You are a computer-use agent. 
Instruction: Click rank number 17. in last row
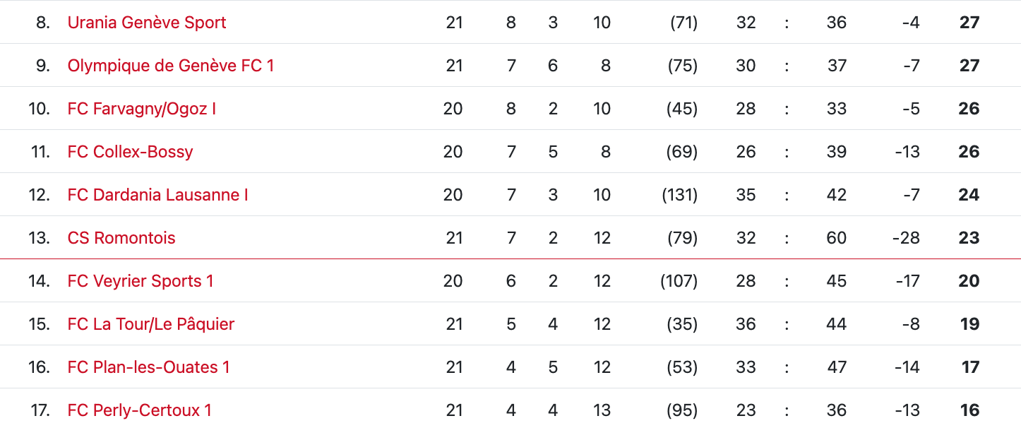40,410
